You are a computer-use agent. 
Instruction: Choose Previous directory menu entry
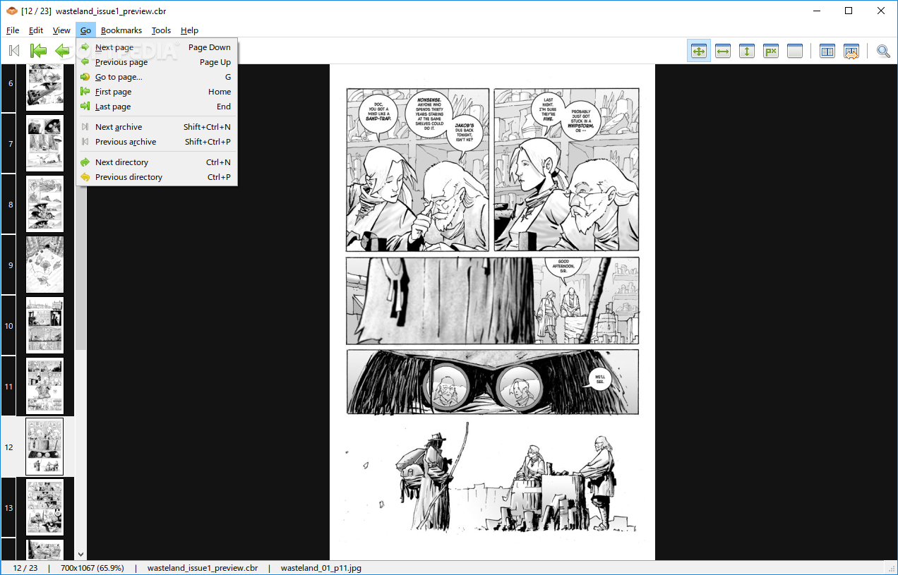[157, 177]
